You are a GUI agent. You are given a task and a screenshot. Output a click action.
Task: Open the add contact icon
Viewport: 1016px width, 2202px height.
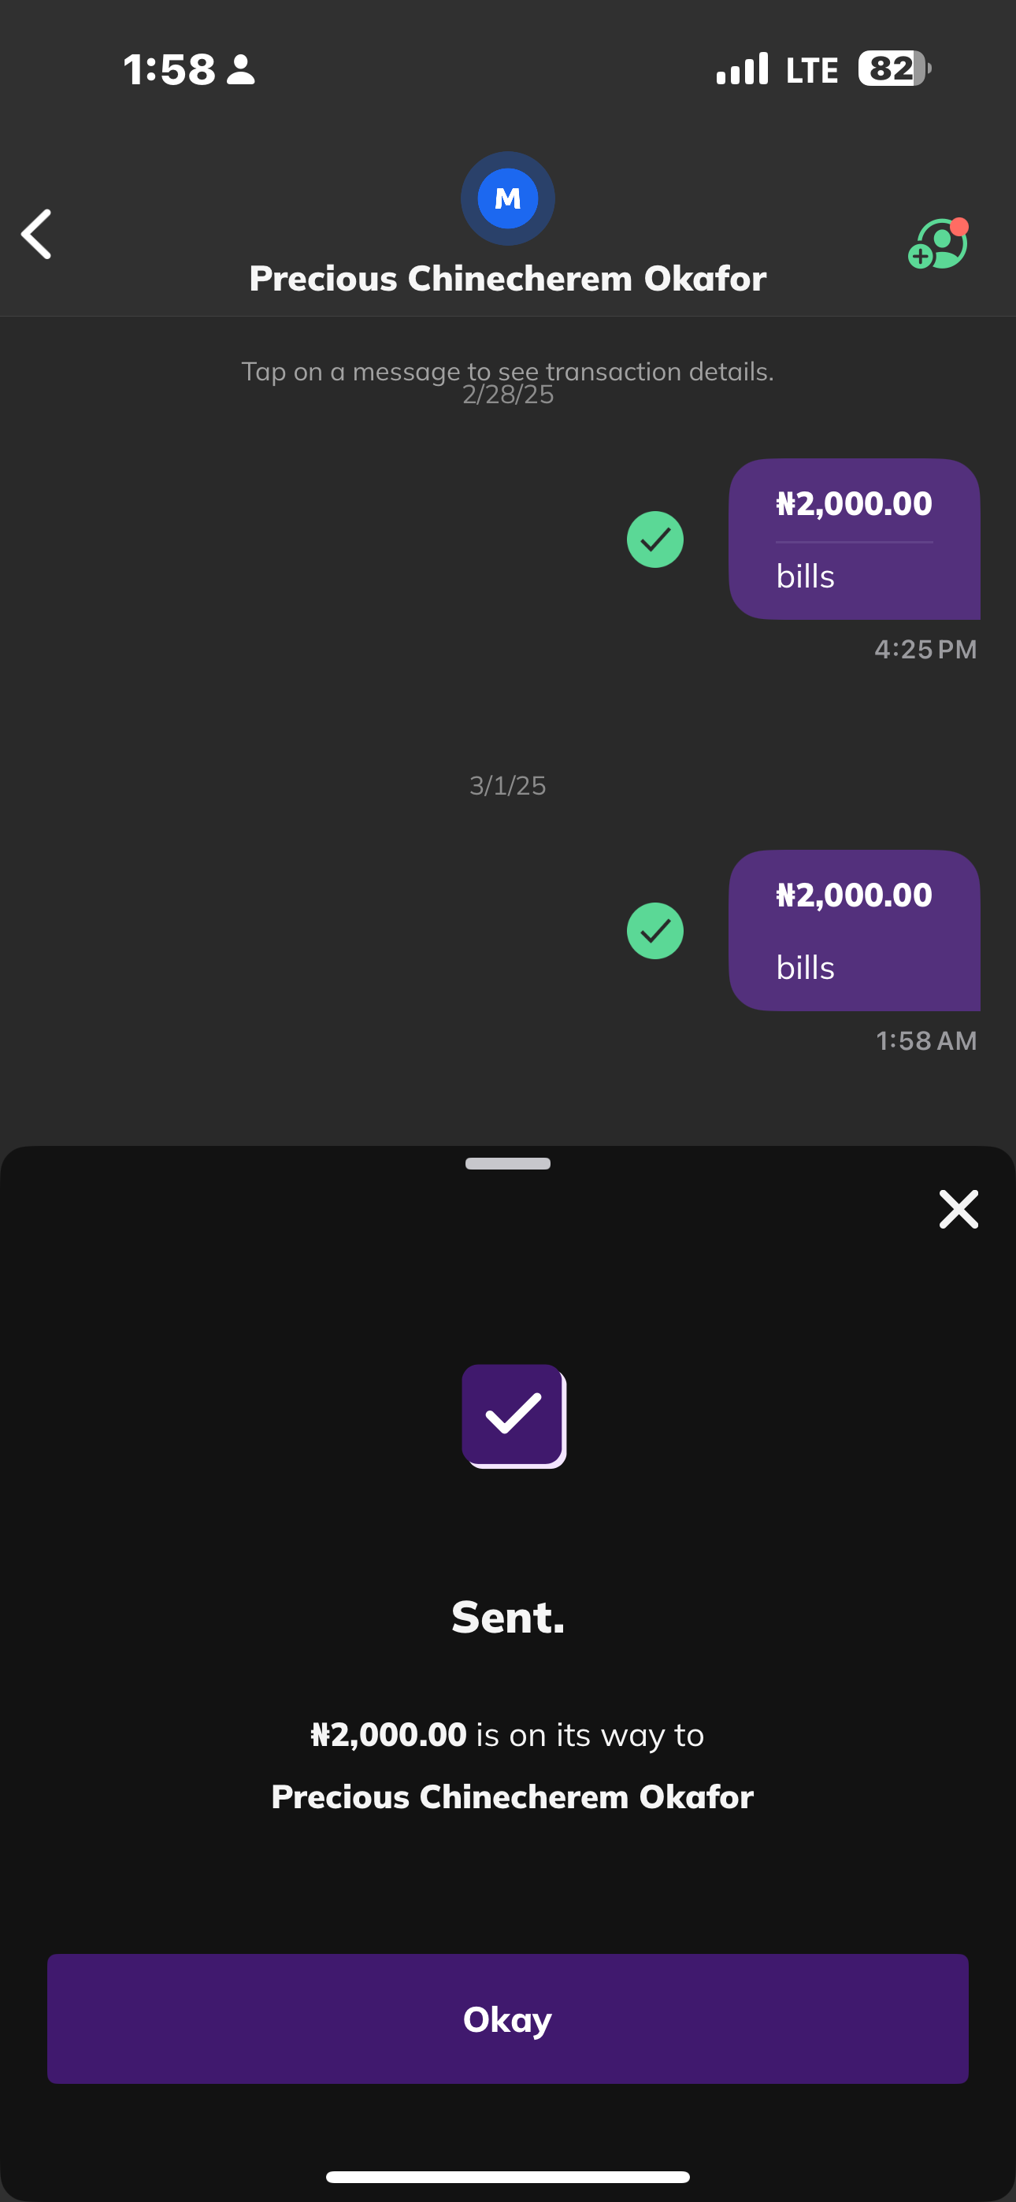(938, 244)
